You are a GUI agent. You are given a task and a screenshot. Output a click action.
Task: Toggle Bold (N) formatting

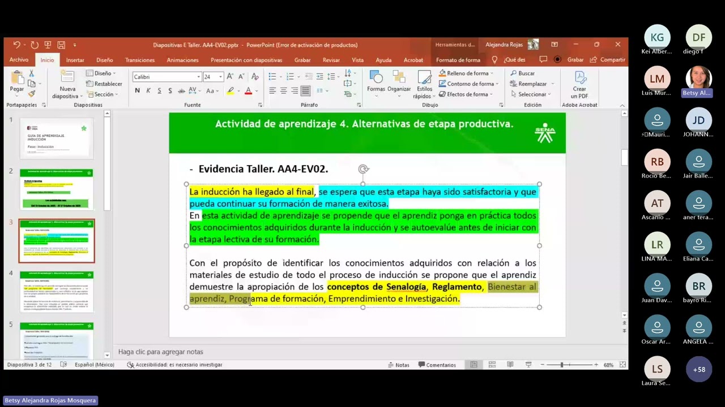click(x=137, y=90)
